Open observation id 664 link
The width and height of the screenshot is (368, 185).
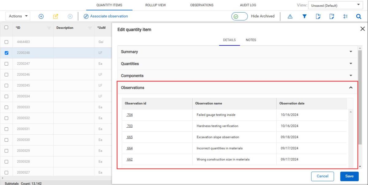(129, 148)
